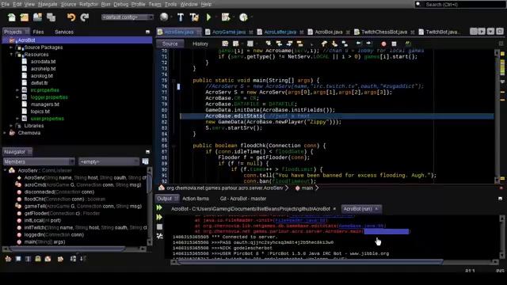Image resolution: width=507 pixels, height=285 pixels.
Task: Click the editor vertical scrollbar down arrow
Action: click(497, 180)
